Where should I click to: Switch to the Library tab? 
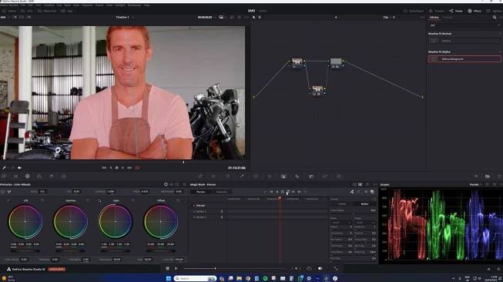[x=434, y=17]
